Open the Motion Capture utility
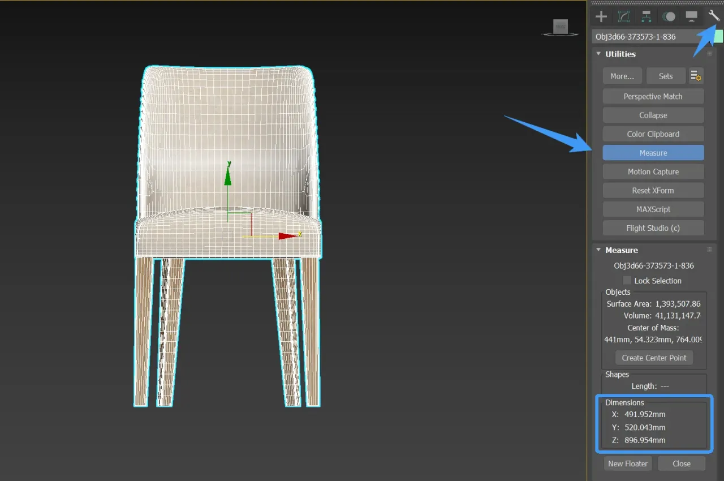The width and height of the screenshot is (724, 481). click(x=653, y=171)
